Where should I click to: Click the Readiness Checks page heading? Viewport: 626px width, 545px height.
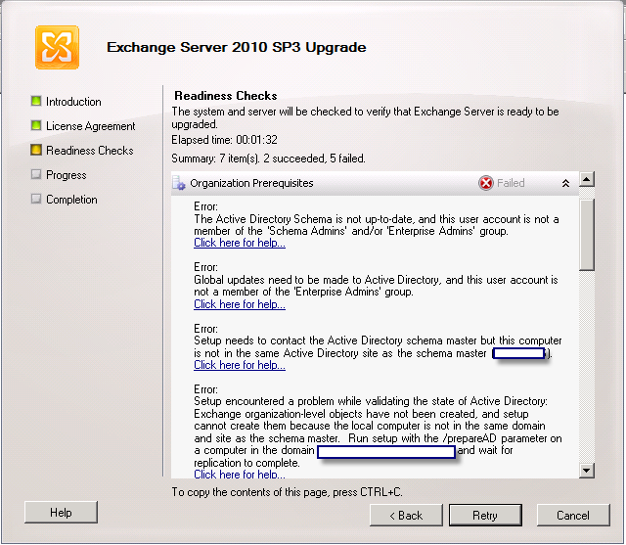pyautogui.click(x=226, y=96)
